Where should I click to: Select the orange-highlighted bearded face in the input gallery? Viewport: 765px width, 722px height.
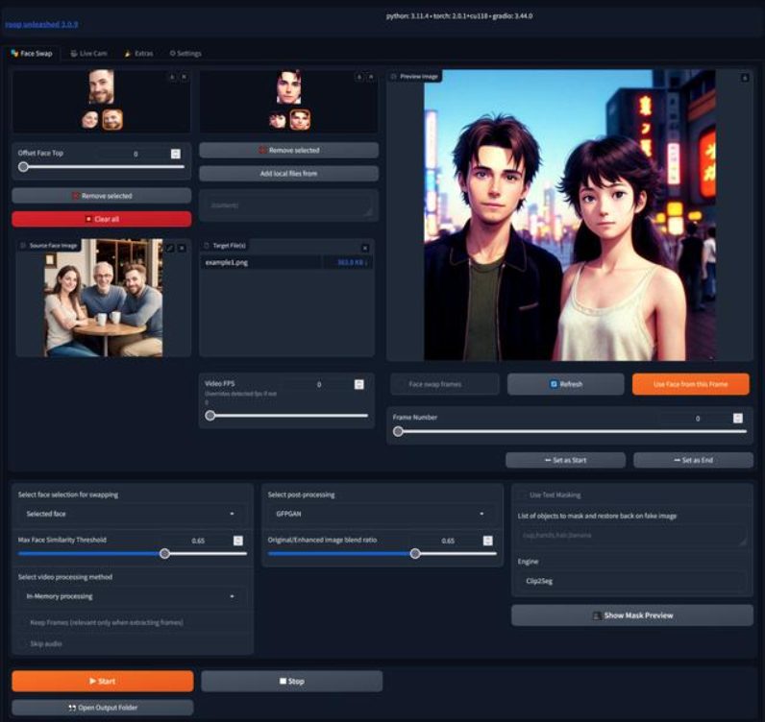click(112, 120)
